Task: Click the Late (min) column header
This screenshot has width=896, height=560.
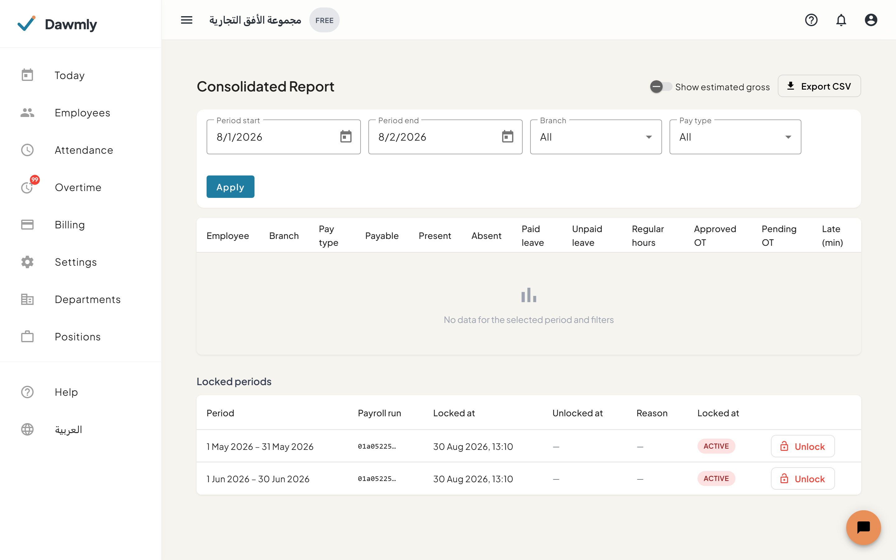Action: point(832,236)
